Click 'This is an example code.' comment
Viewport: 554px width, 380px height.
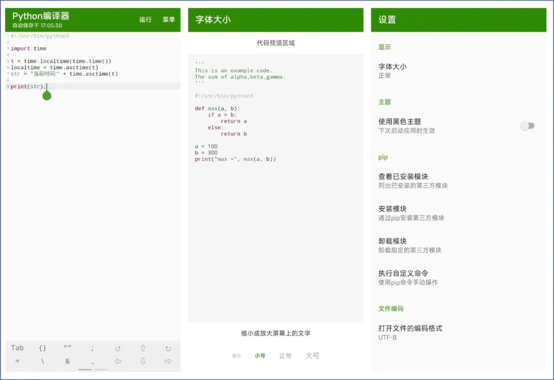(233, 71)
